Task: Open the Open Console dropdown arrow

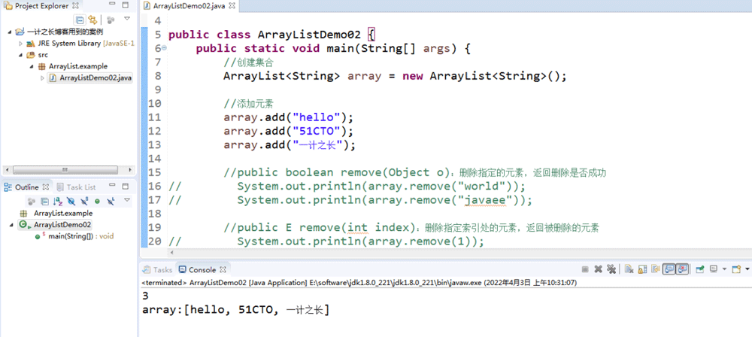Action: click(747, 269)
